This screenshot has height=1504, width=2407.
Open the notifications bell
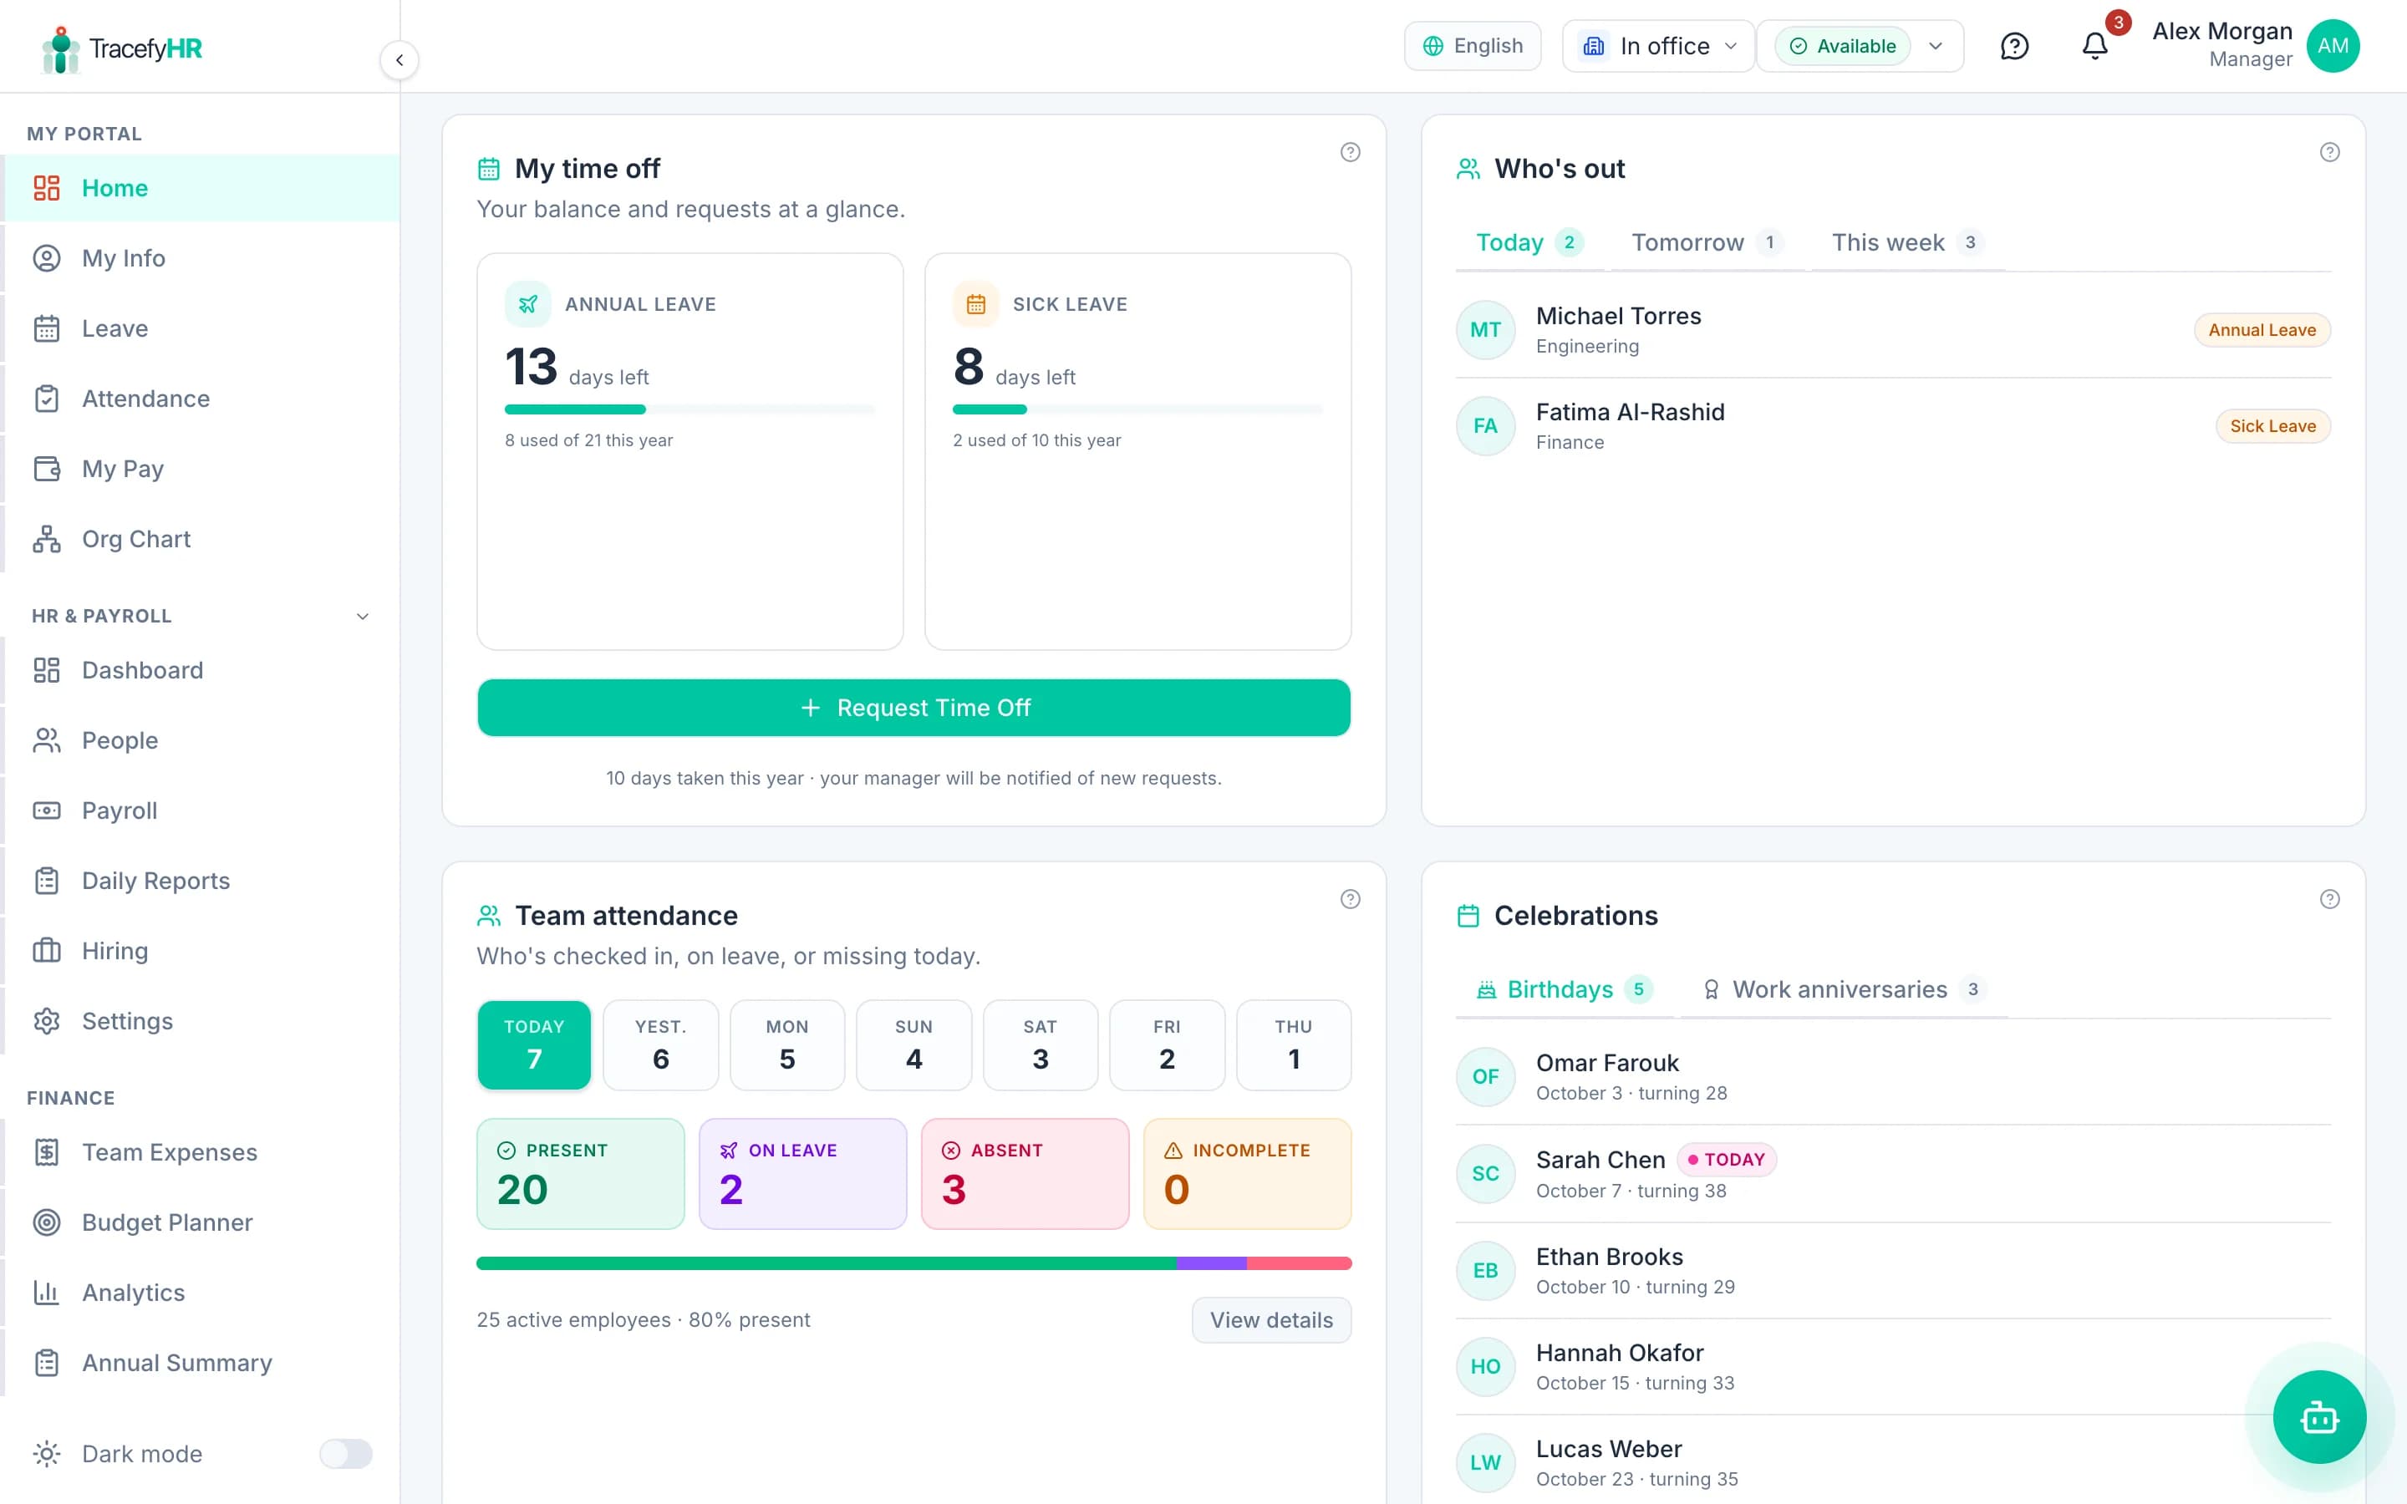pos(2094,46)
